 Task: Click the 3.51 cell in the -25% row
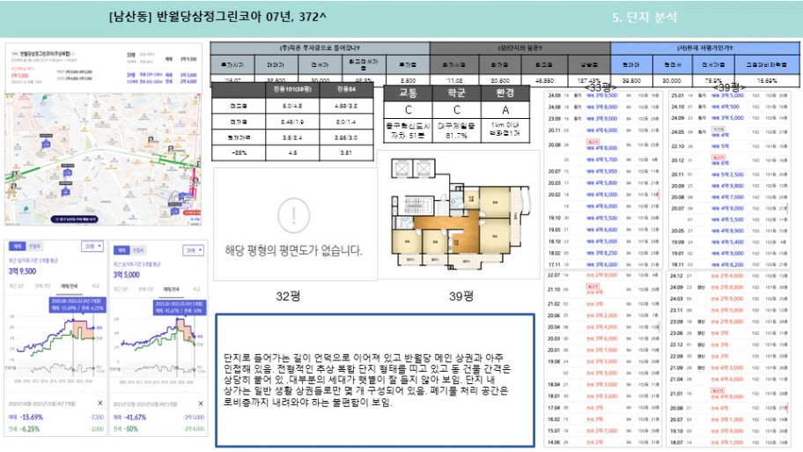point(346,152)
